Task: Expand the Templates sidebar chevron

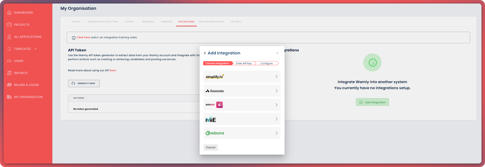Action: (36, 49)
